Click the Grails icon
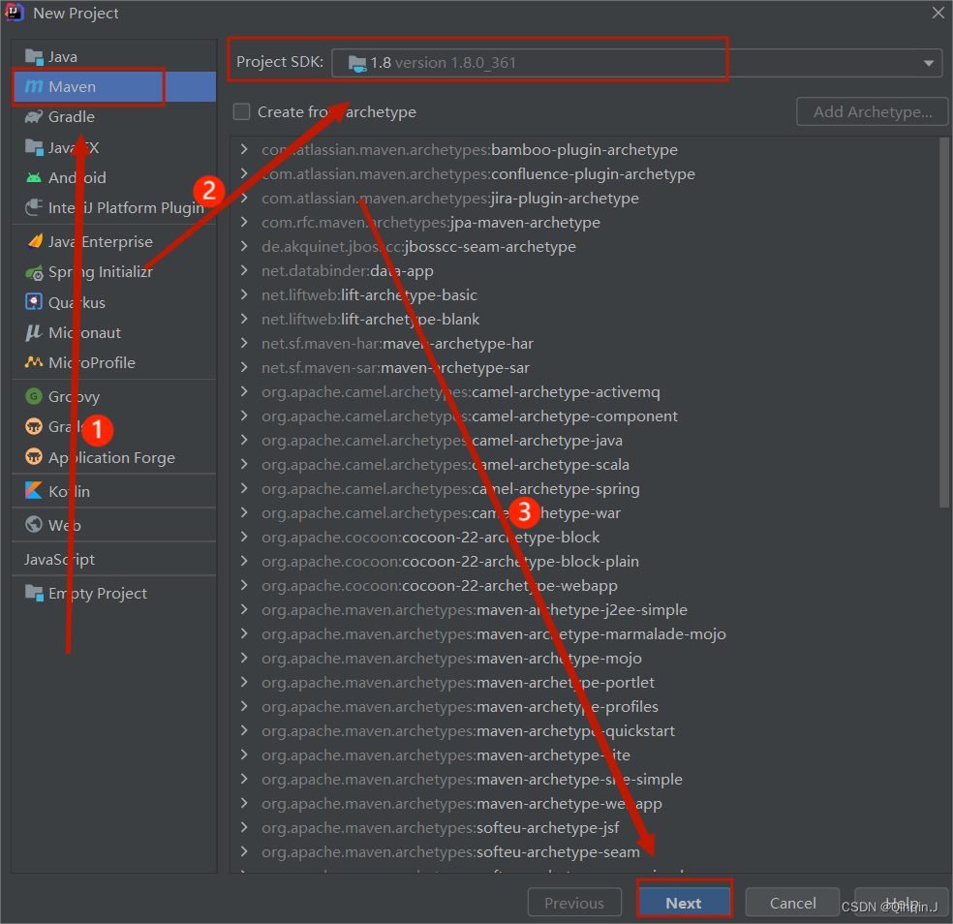 (34, 427)
